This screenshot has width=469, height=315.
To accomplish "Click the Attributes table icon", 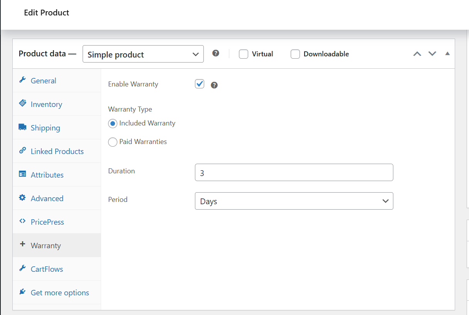I will tap(22, 174).
